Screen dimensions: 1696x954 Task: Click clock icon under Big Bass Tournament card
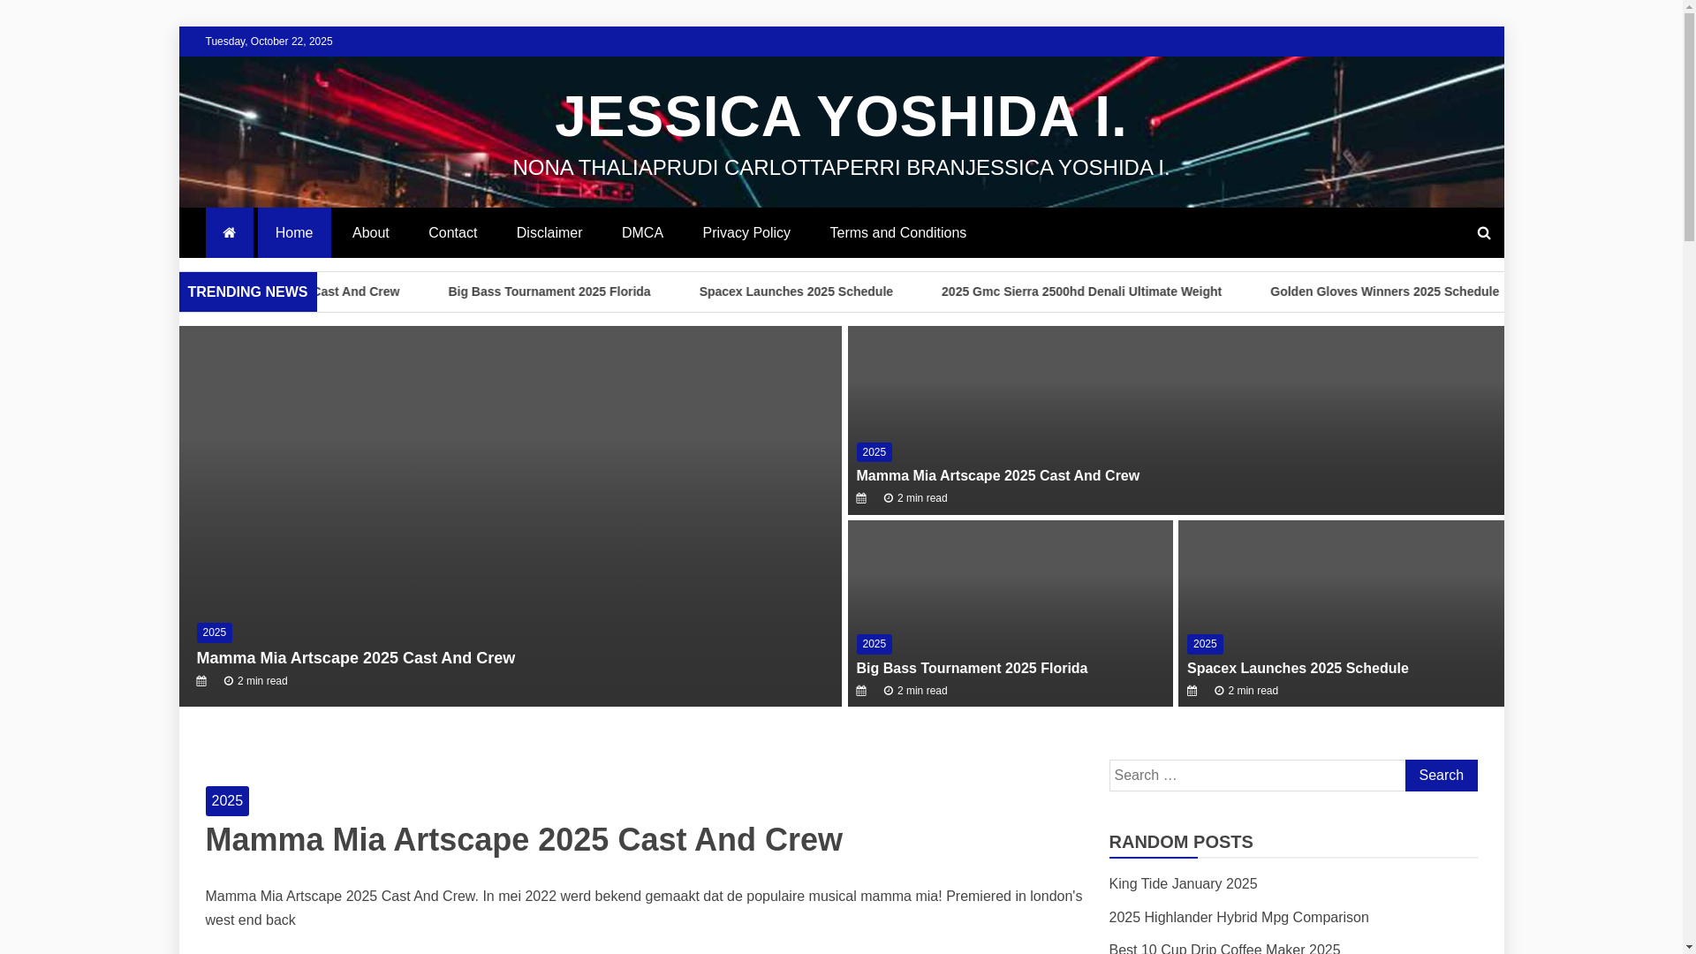pos(889,691)
